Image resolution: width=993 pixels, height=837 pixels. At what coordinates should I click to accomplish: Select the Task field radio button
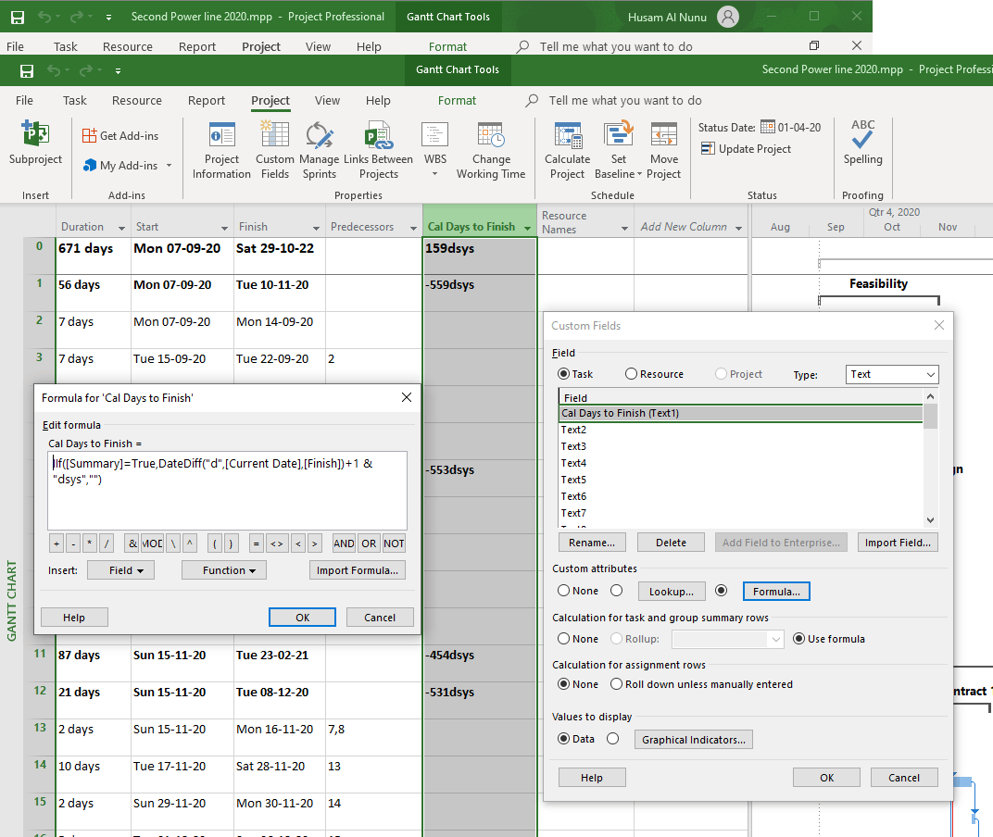tap(563, 373)
